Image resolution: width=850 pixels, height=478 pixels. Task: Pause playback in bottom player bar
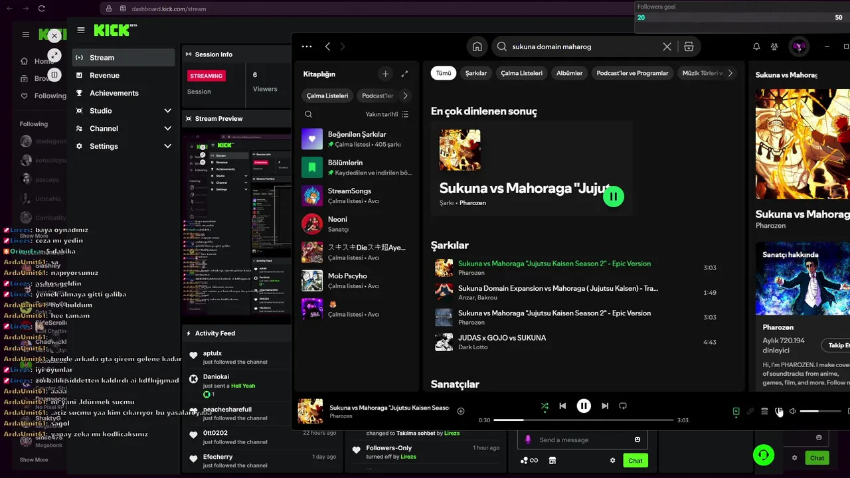(x=584, y=406)
